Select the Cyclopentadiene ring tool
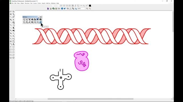The image size is (183, 102). (x=11, y=58)
